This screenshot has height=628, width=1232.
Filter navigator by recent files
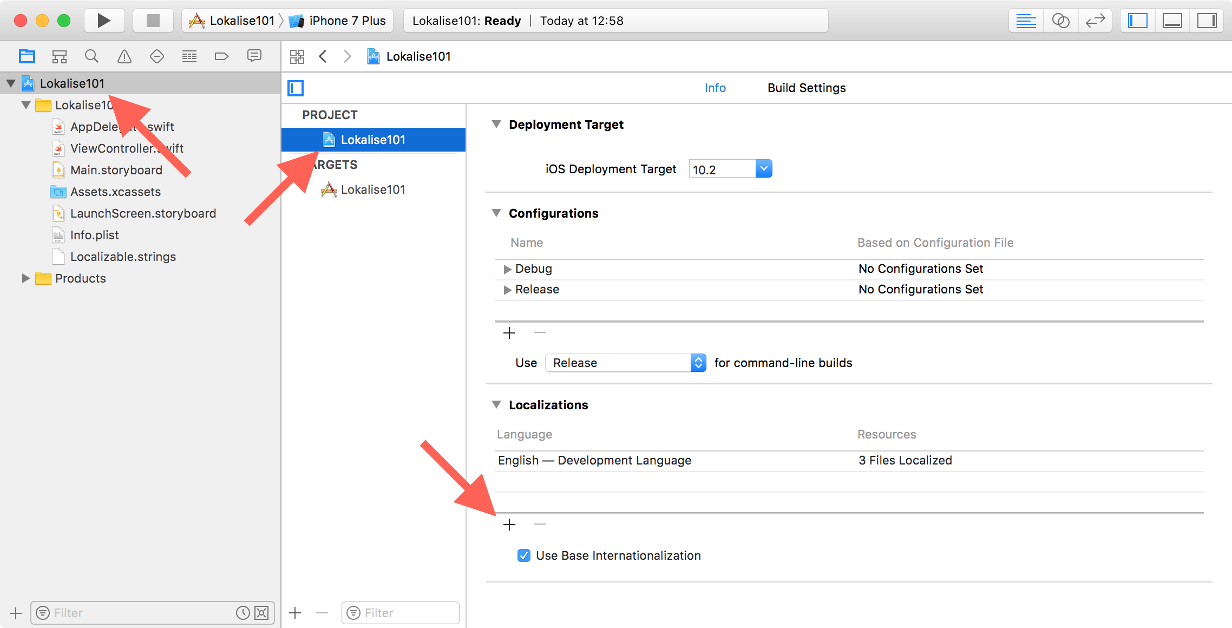coord(243,613)
